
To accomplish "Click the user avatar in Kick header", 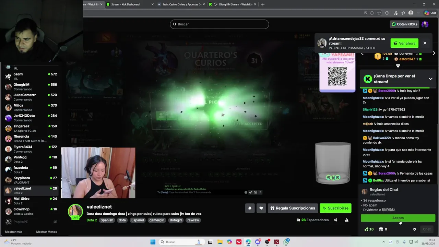I will click(425, 24).
